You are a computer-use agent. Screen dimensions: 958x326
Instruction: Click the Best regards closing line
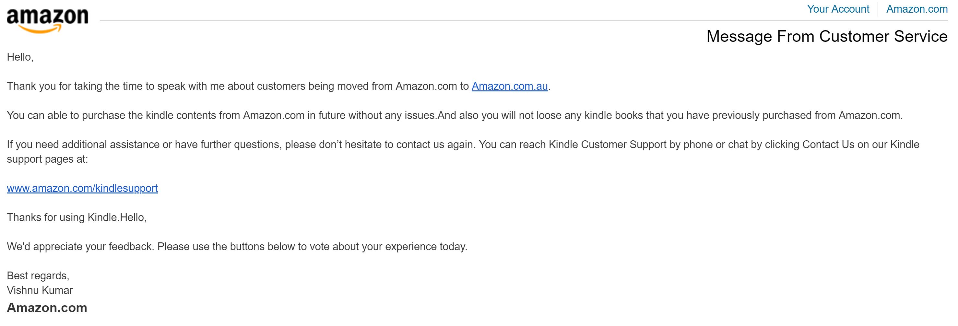(38, 276)
